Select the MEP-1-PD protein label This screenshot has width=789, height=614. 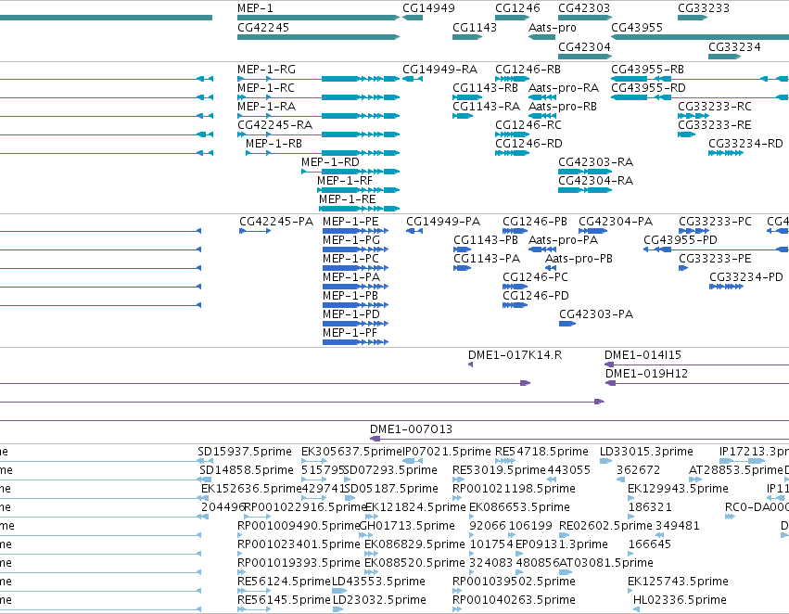351,314
